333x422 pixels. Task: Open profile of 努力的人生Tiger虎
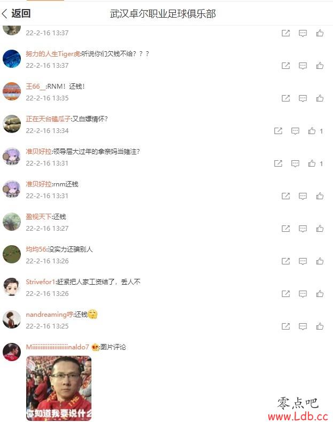tap(53, 54)
